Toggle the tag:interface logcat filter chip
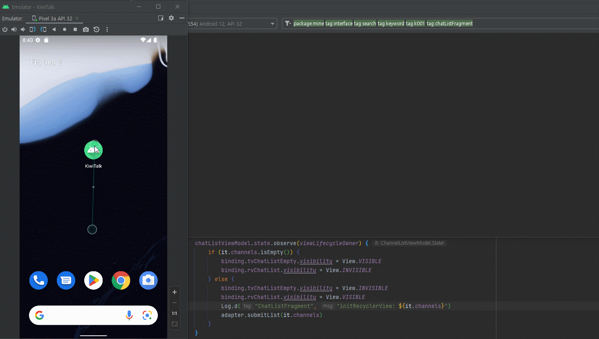 pyautogui.click(x=339, y=23)
